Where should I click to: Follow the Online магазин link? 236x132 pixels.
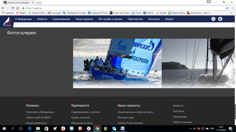pyautogui.click(x=182, y=122)
